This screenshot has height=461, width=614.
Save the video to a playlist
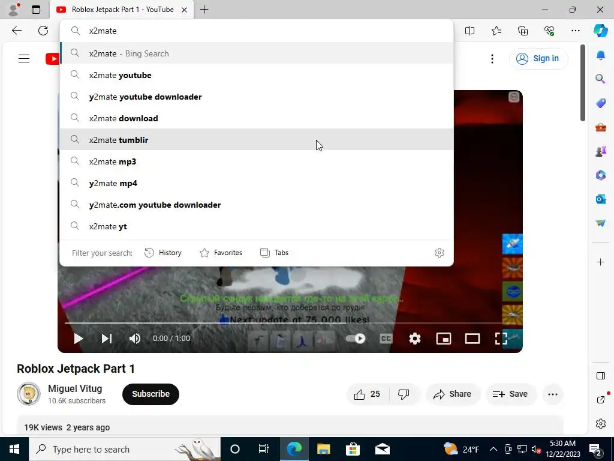tap(511, 394)
